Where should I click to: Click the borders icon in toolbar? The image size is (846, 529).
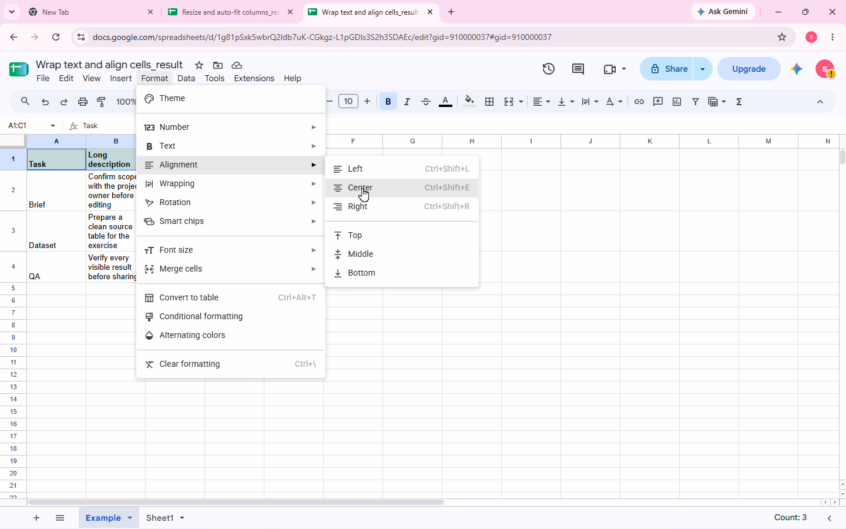[x=489, y=102]
